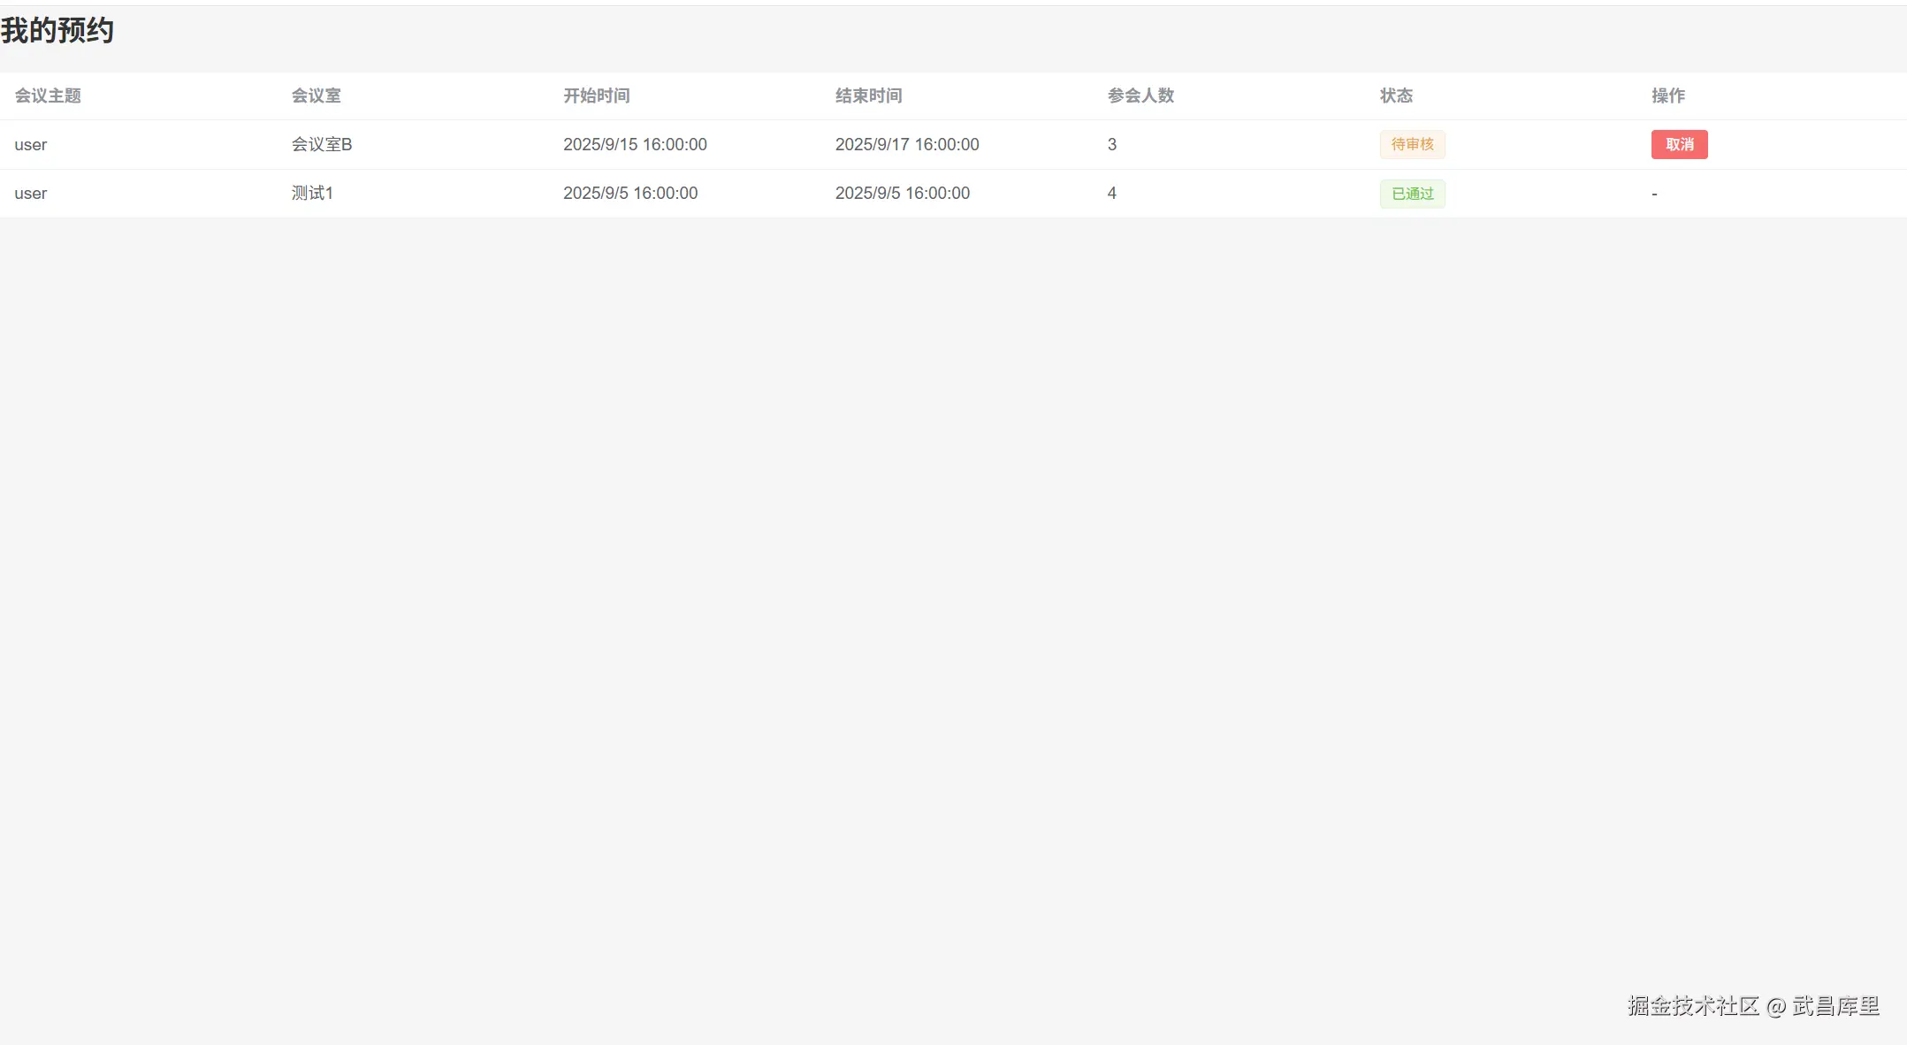Click the 会议室 column header

(x=316, y=95)
